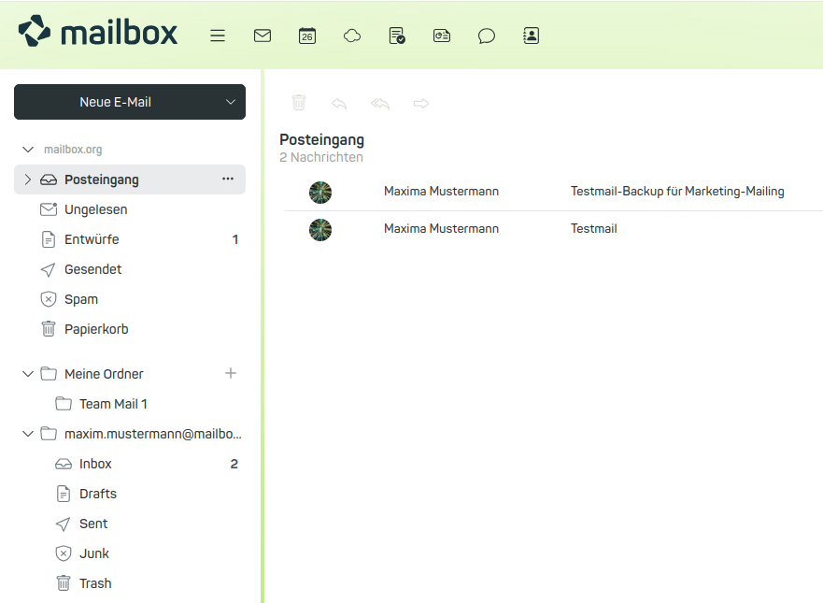
Task: Click the Ungelesen envelope icon
Action: (x=49, y=209)
